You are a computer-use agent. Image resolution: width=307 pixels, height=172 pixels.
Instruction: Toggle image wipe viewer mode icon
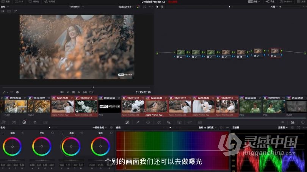(x=3, y=11)
